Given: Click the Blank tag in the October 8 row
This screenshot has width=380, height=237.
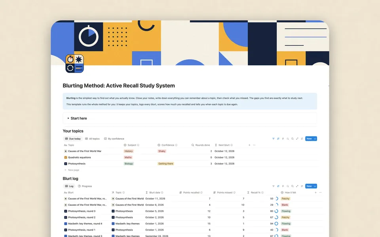Looking at the screenshot, I should tap(285, 205).
